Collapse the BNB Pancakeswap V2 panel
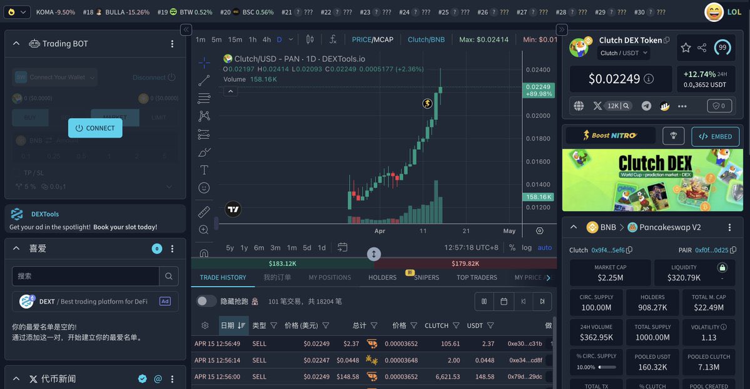The width and height of the screenshot is (750, 389). point(574,227)
